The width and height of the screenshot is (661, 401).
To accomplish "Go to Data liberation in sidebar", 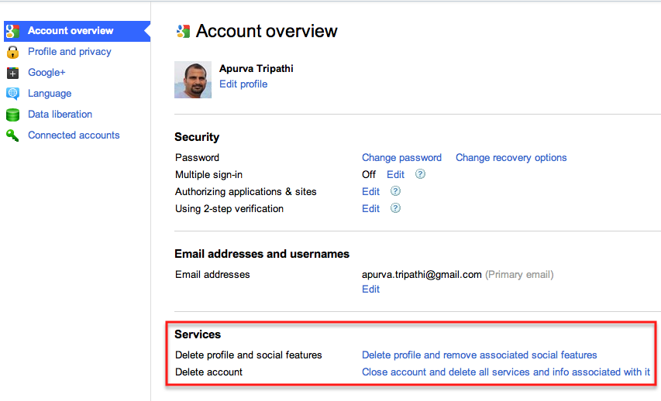I will [x=60, y=114].
